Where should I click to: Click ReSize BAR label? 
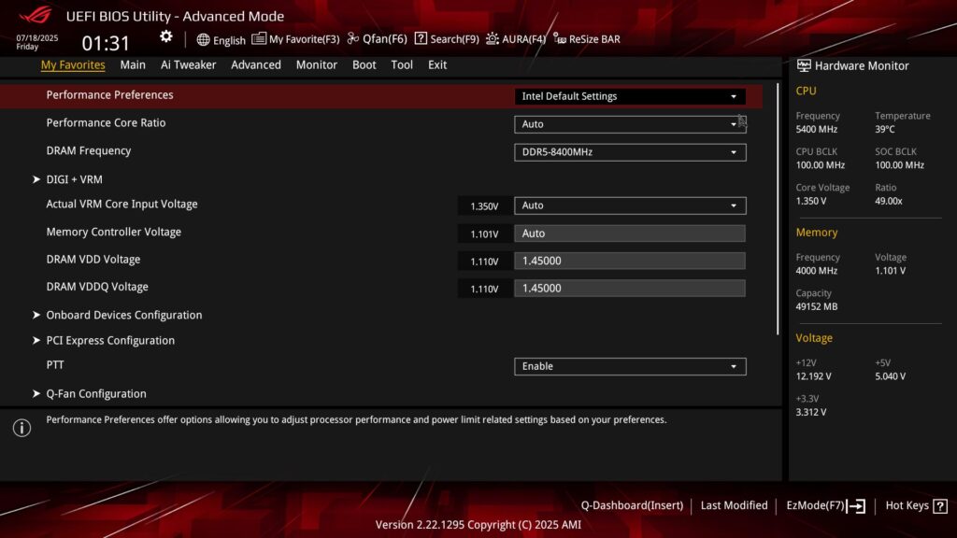[x=594, y=39]
